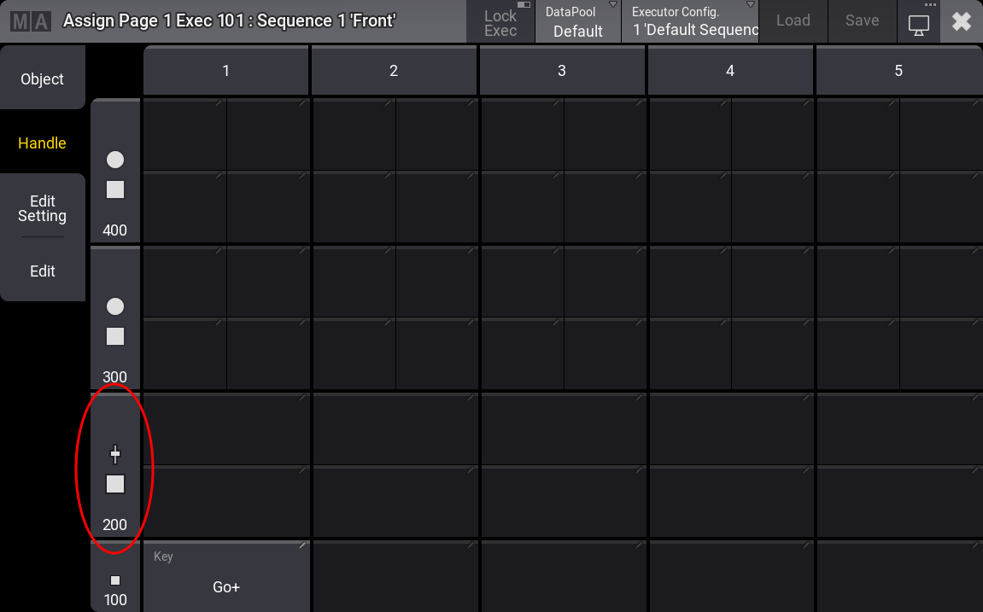Viewport: 983px width, 612px height.
Task: Click the display monitor icon
Action: point(918,25)
